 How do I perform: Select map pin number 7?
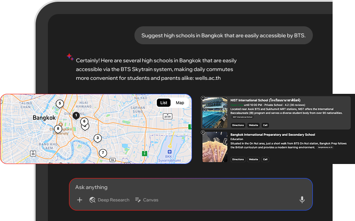pos(103,153)
